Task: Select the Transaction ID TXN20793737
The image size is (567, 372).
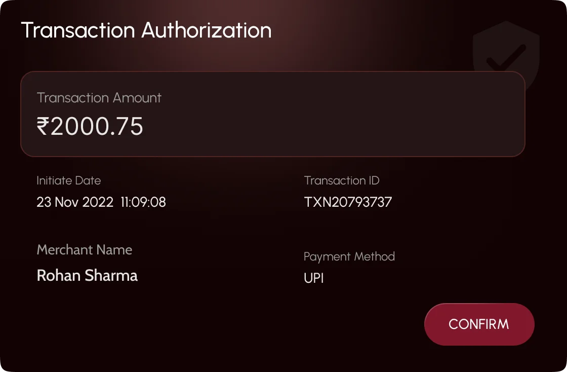Action: (x=348, y=202)
